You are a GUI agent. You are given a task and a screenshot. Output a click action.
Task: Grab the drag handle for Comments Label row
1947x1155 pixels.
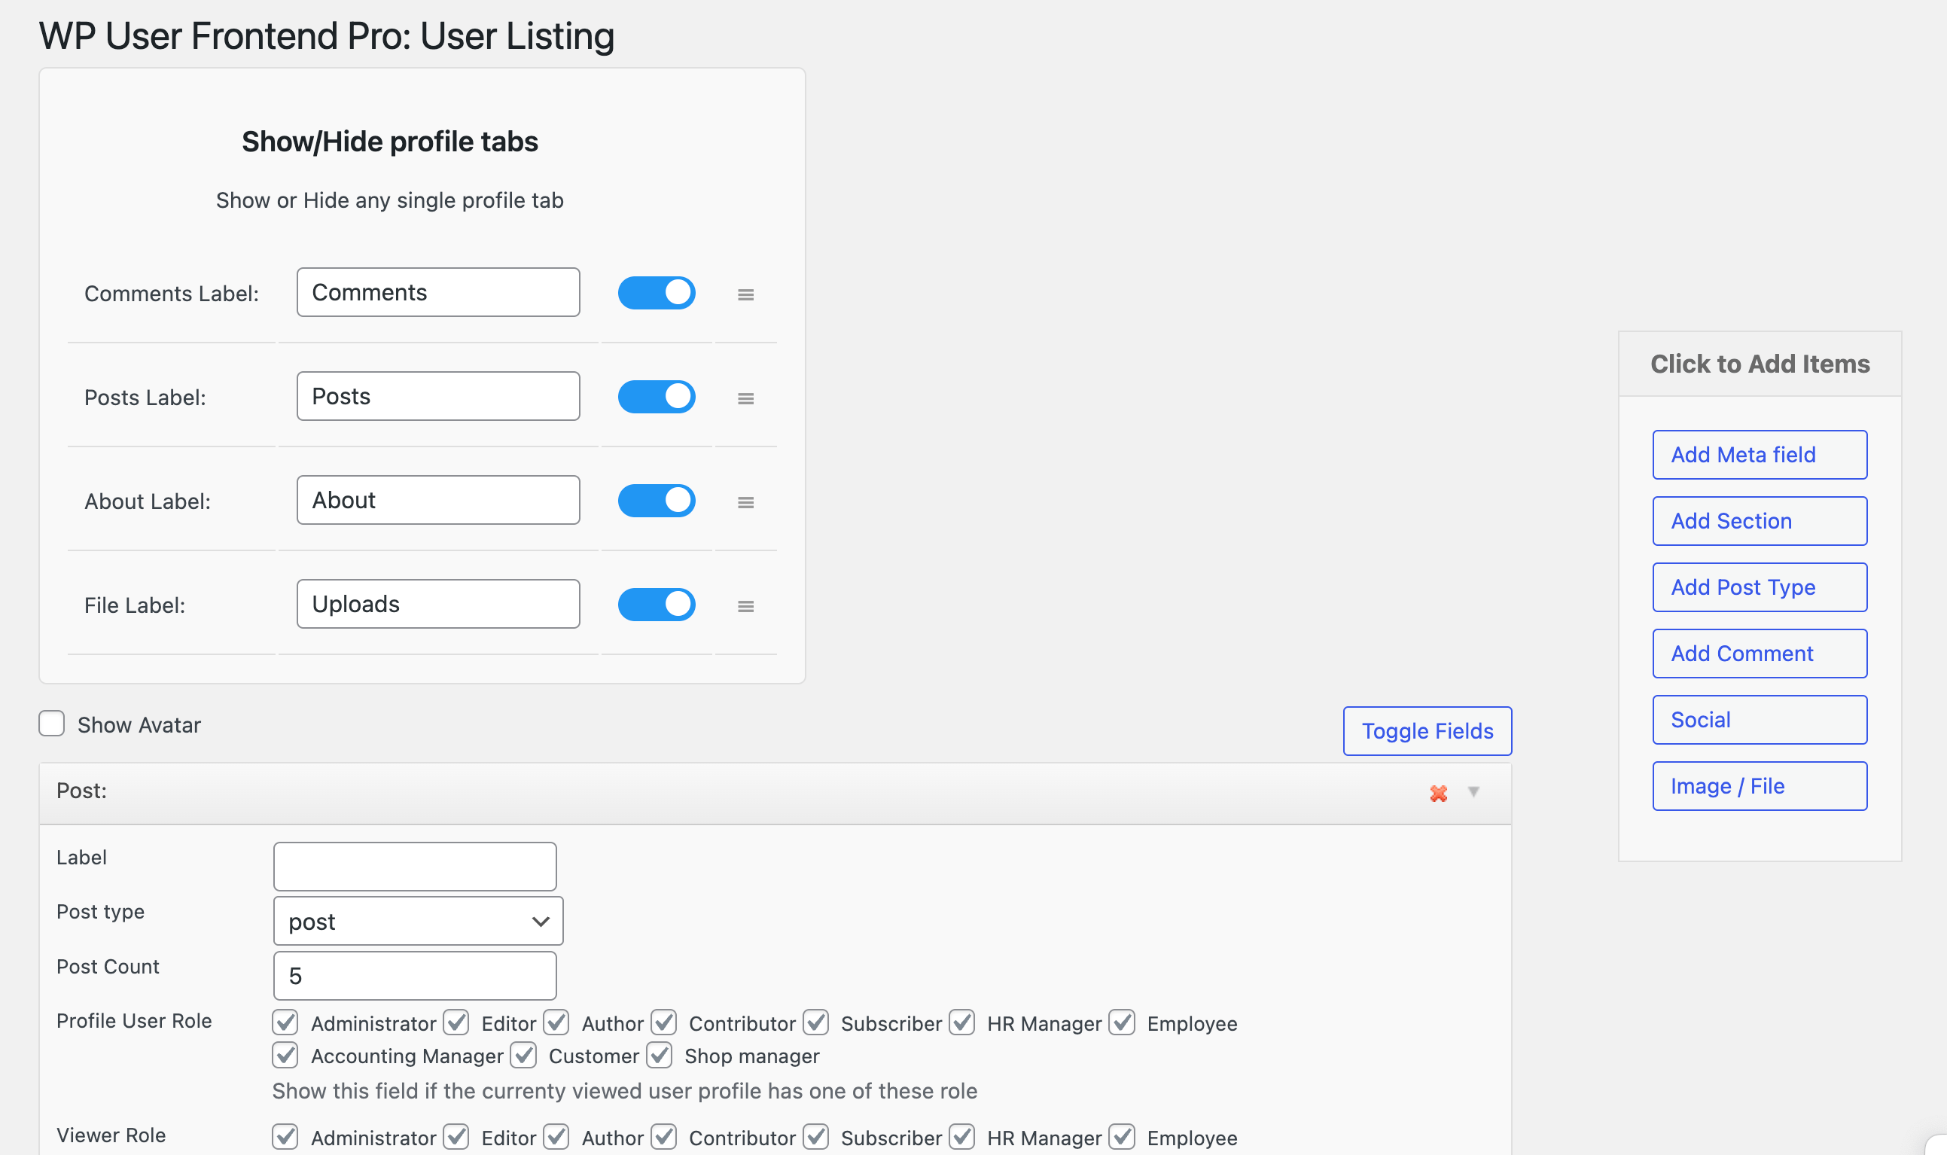[x=745, y=294]
